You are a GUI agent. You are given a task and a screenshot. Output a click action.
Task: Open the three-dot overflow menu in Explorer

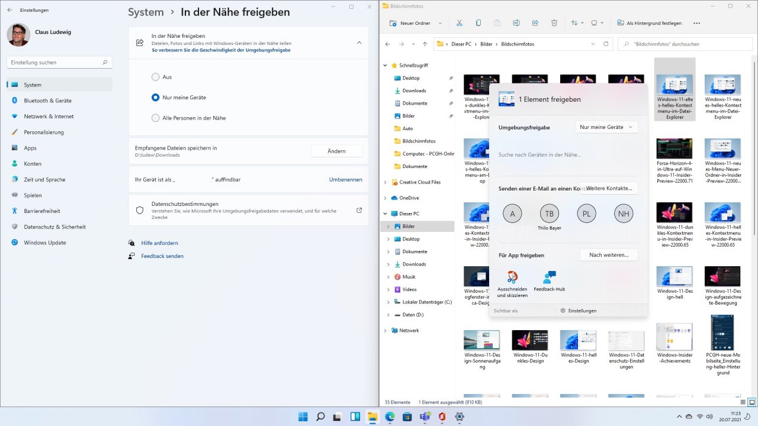pos(696,23)
